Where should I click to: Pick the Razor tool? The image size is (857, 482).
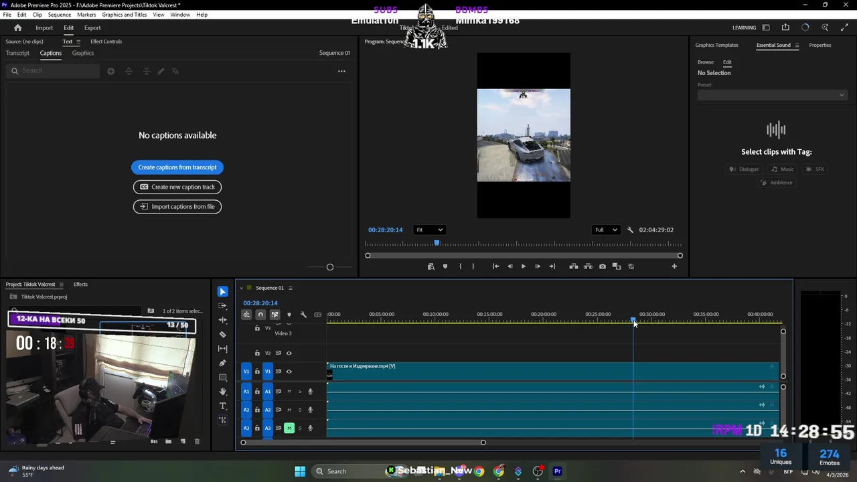[223, 334]
